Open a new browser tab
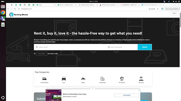Viewport: 181px width, 101px height. pos(163,5)
